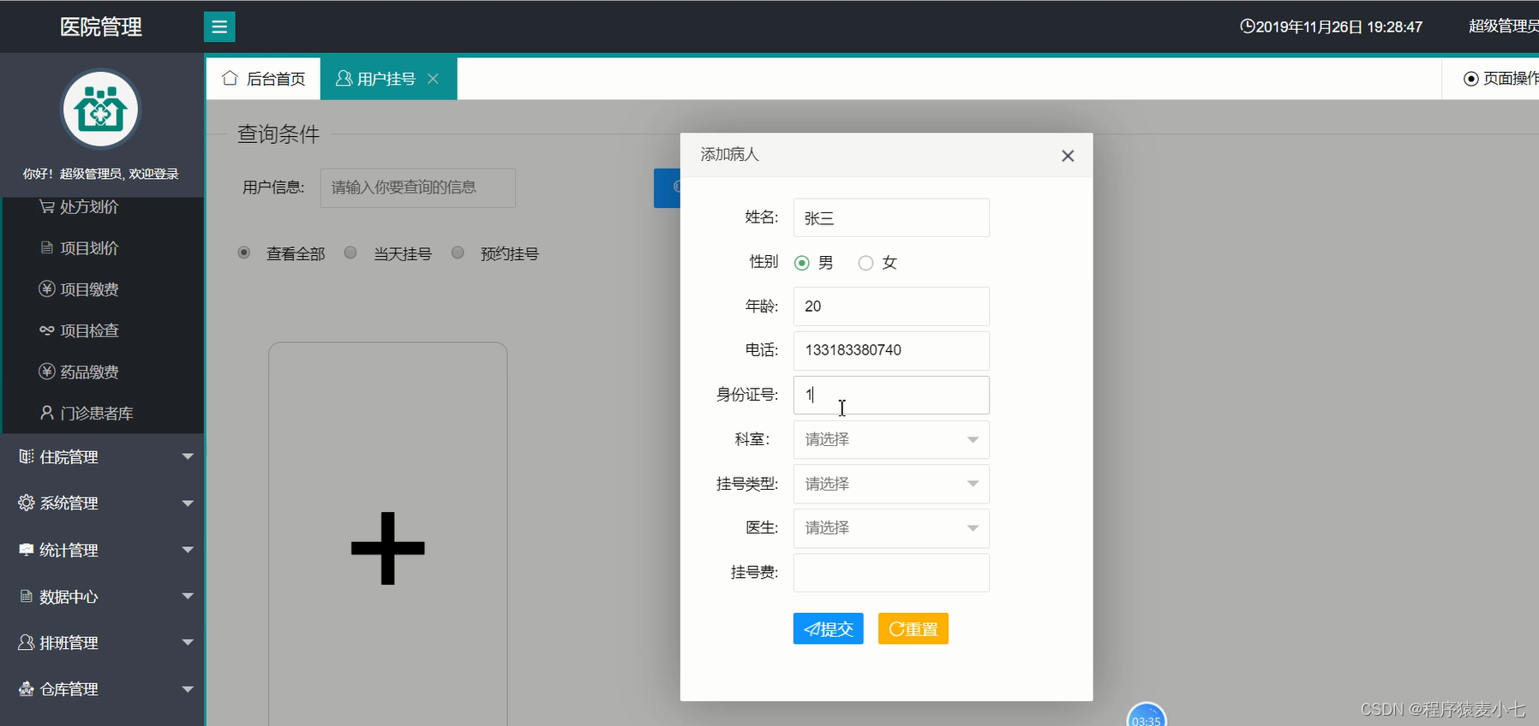Screen dimensions: 1539x726
Task: Focus the 姓名 input field
Action: (891, 217)
